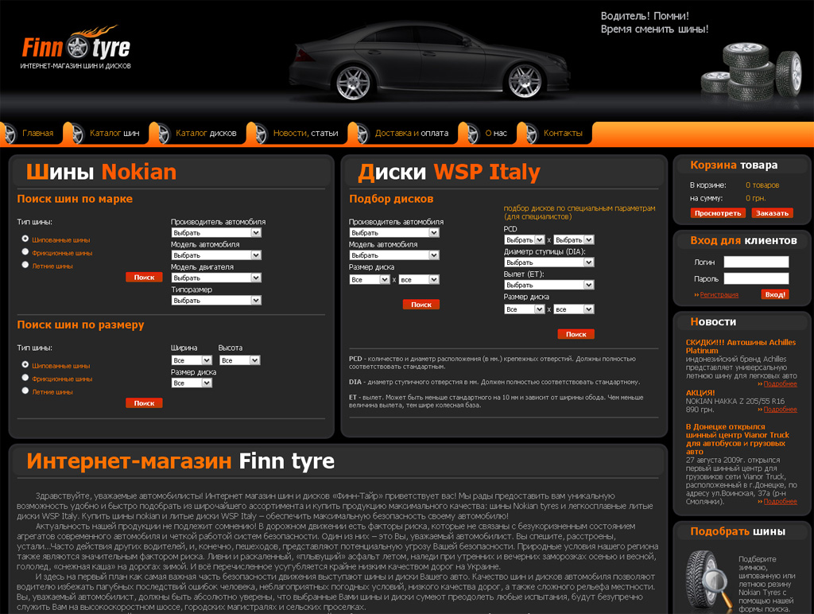The image size is (814, 614).
Task: Click Поиск under special disk parameters
Action: pyautogui.click(x=576, y=334)
